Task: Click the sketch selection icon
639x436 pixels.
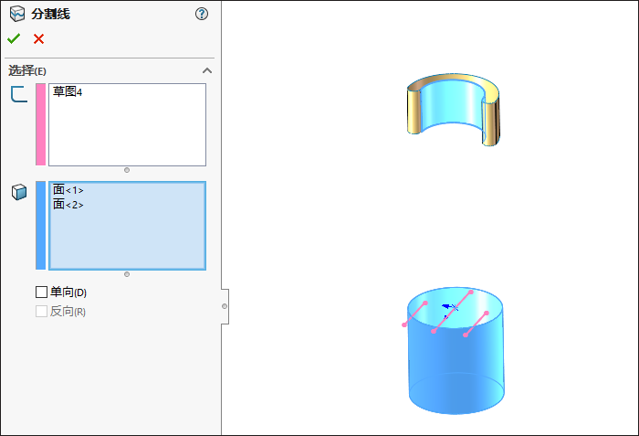Action: [x=19, y=94]
